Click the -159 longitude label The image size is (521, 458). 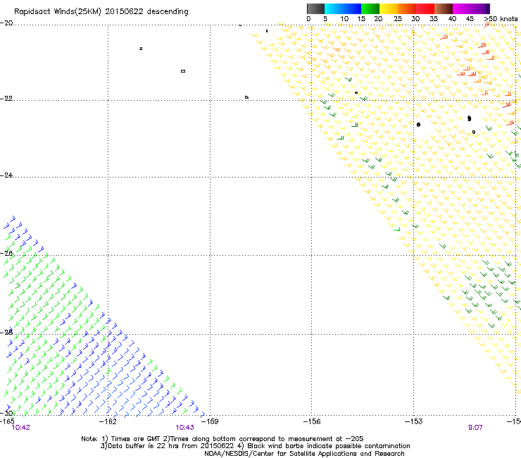210,421
